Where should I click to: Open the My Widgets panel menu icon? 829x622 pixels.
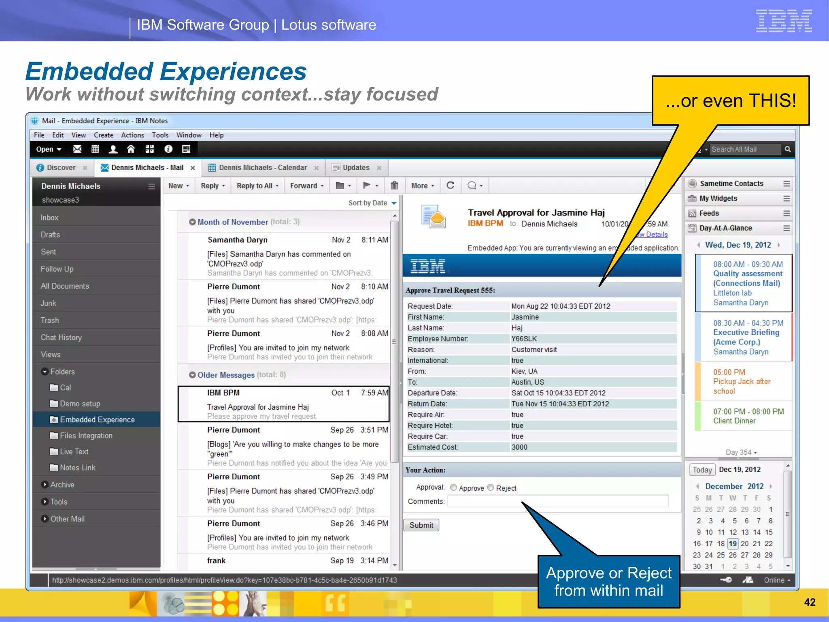coord(786,199)
